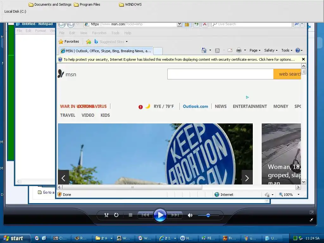
Task: Toggle repeat in Windows Media Player
Action: (116, 215)
